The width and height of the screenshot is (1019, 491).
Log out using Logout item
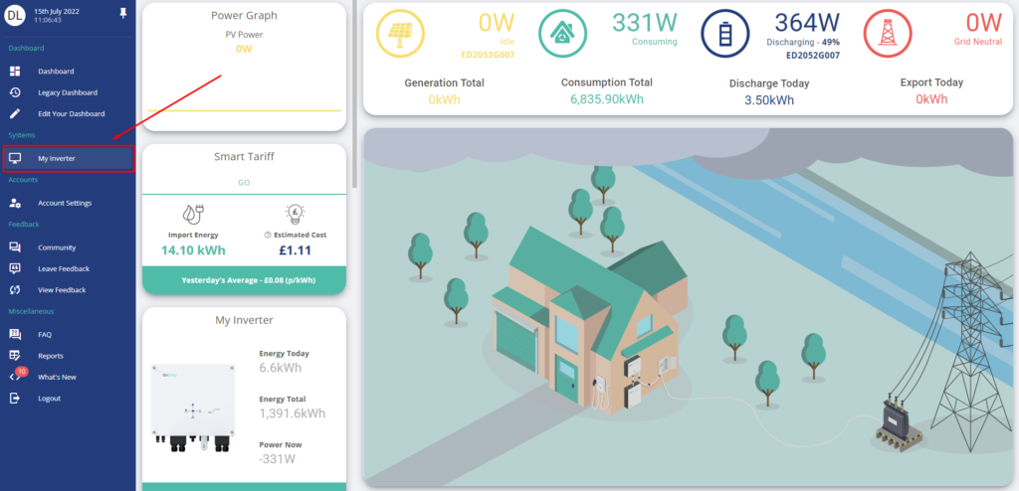coord(49,399)
